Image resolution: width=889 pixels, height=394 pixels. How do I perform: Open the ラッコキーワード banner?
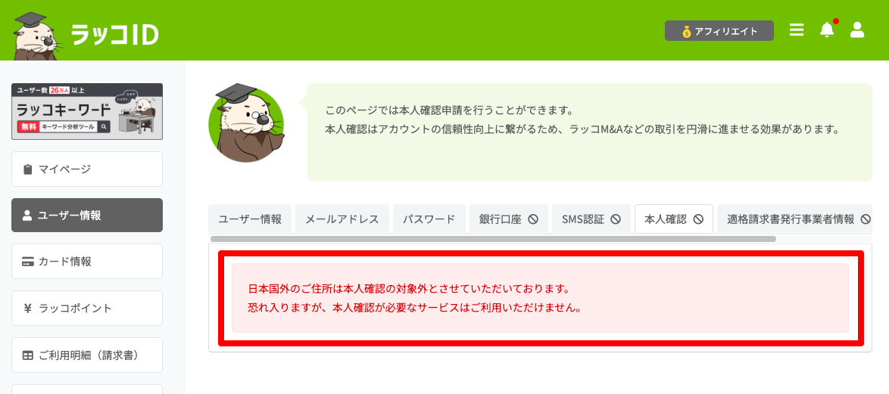(x=87, y=111)
